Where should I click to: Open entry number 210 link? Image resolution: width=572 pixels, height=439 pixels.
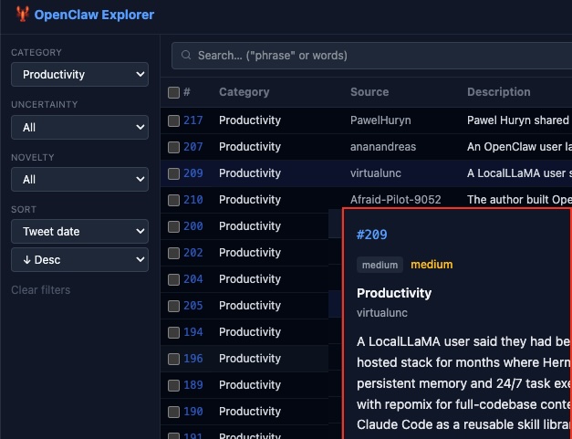[192, 200]
